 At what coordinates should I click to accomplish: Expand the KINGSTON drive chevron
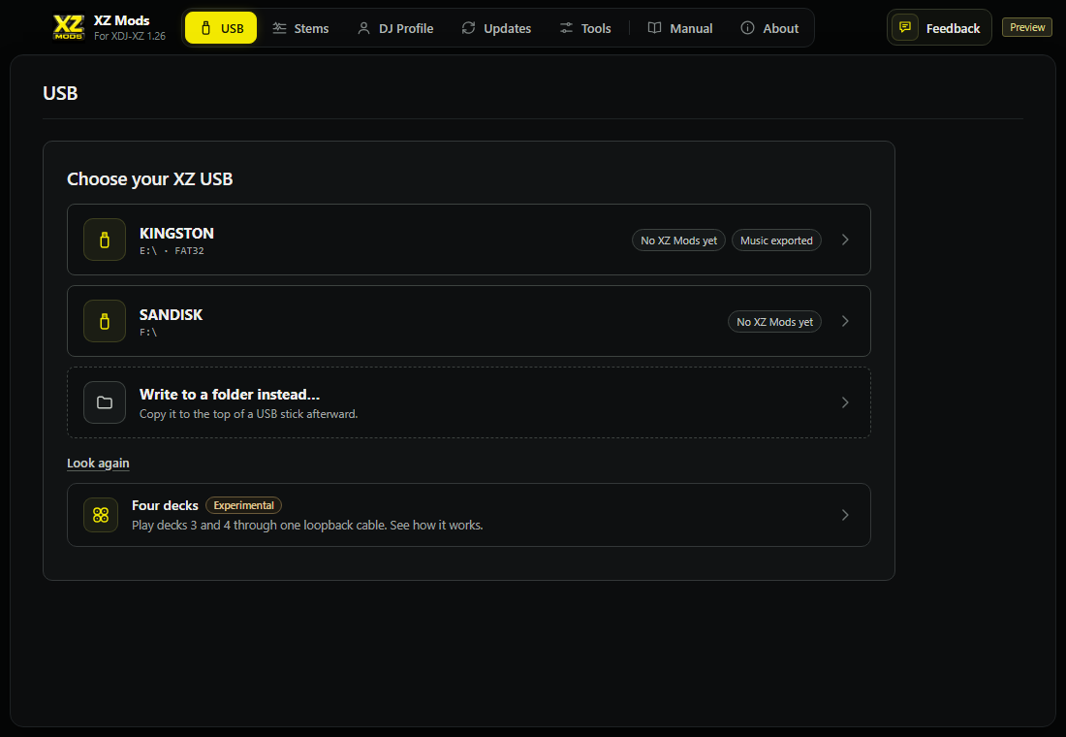845,240
